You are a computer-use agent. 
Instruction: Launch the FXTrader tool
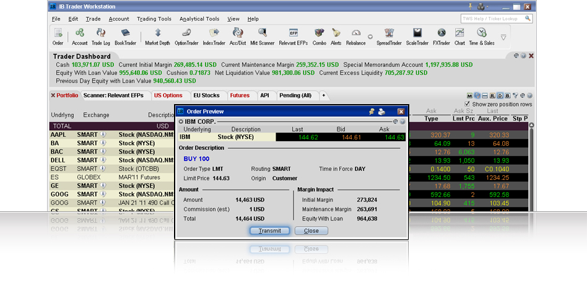[x=441, y=37]
